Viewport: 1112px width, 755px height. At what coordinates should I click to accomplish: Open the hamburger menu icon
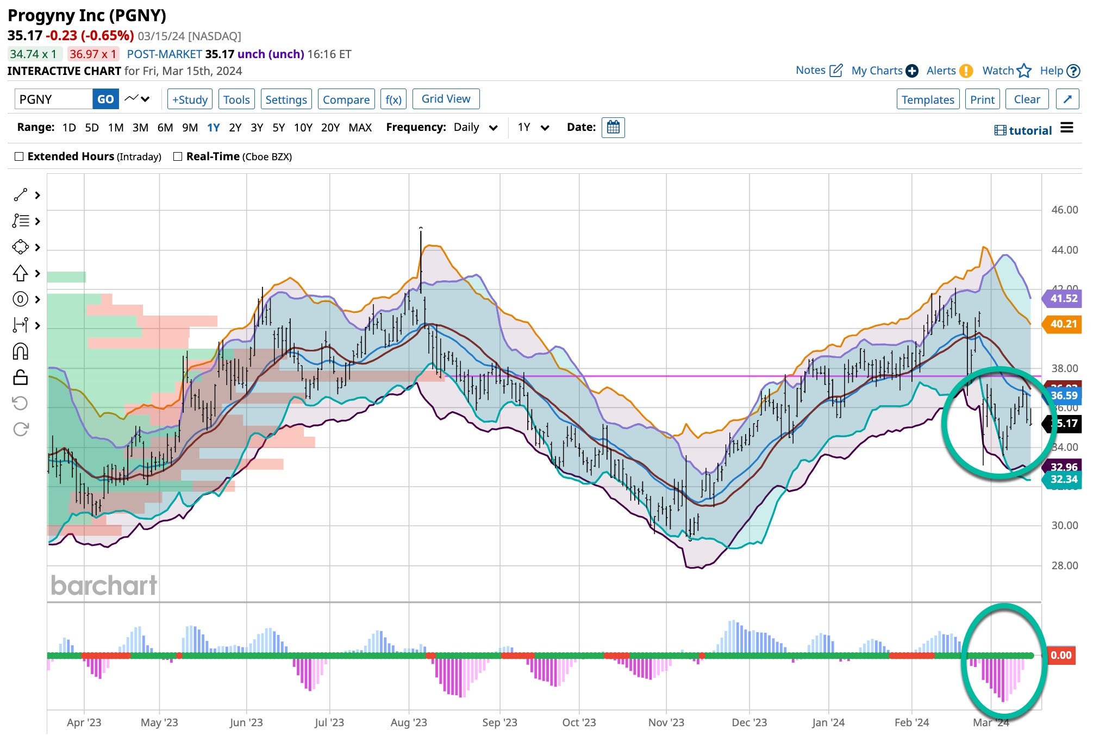pos(1067,128)
